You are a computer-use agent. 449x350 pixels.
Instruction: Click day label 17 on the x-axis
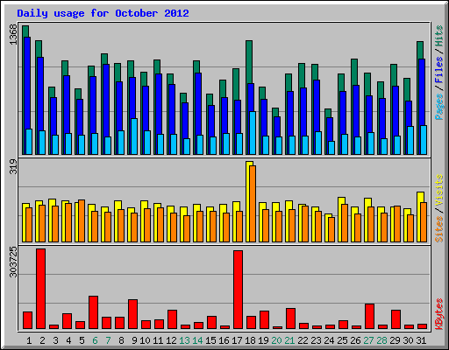[x=237, y=340]
